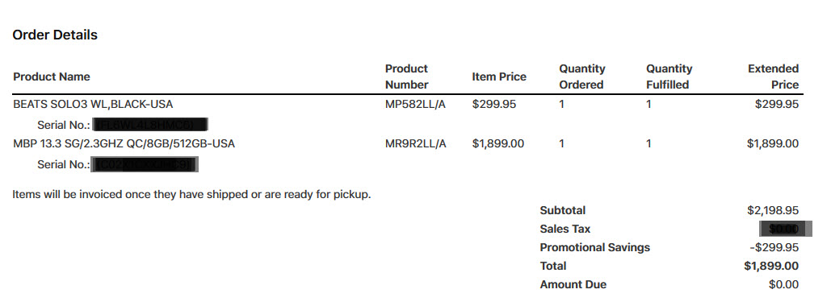
Task: Click the redacted Beats serial number
Action: click(150, 125)
